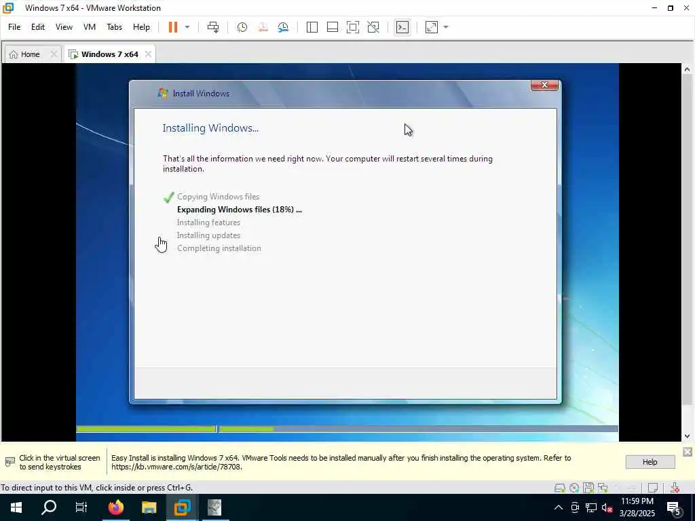
Task: Click the USB device disconnected status icon
Action: (675, 488)
